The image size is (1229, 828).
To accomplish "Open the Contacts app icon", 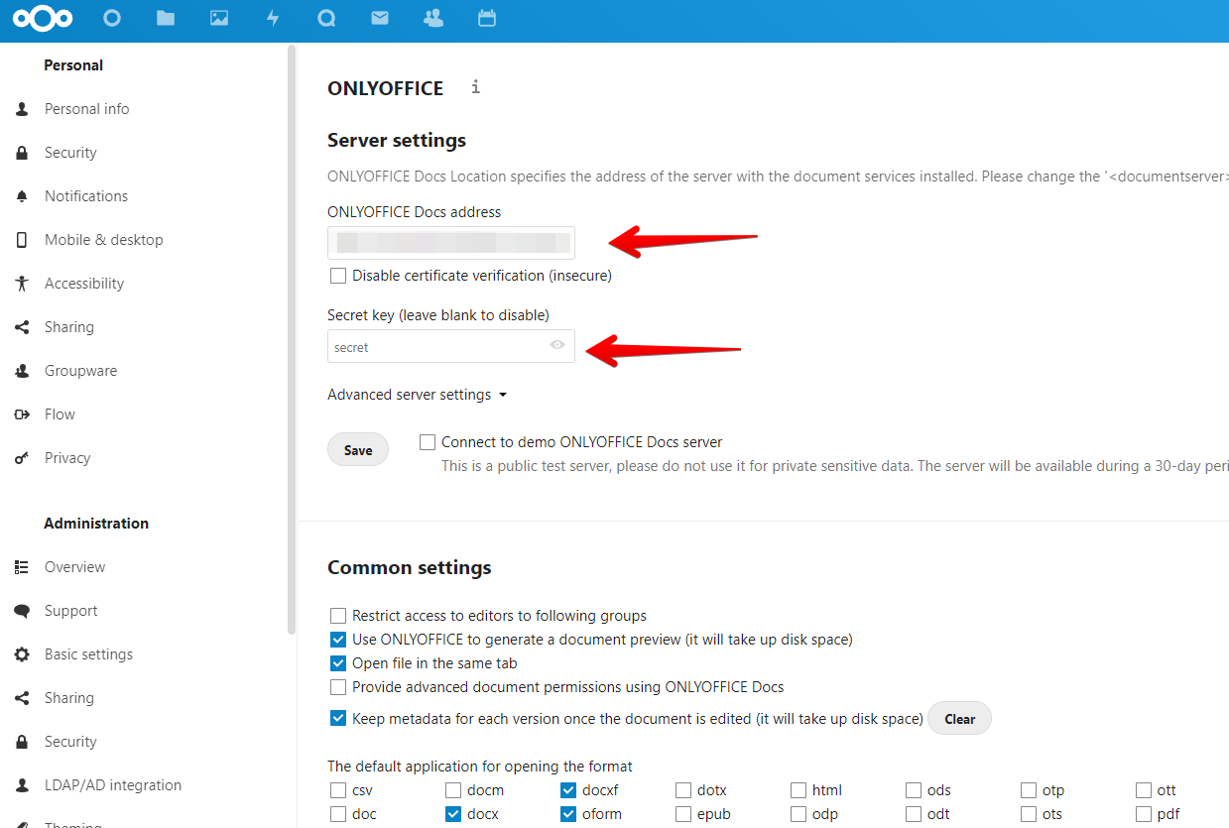I will click(x=433, y=18).
